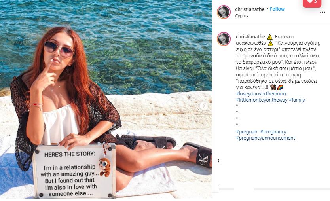Click the header profile picture avatar

coord(224,12)
